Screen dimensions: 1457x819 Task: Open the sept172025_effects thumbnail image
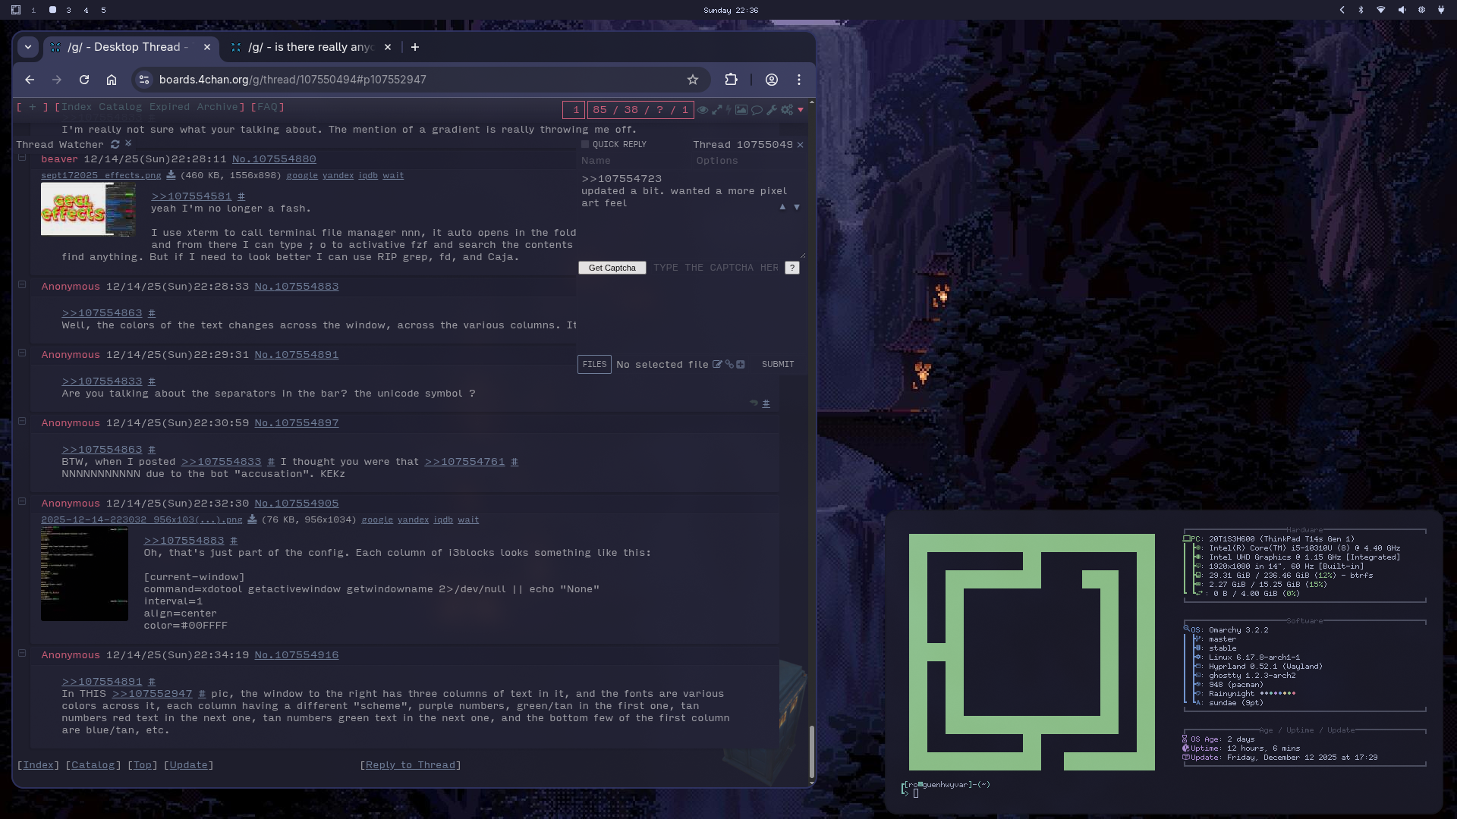point(88,209)
